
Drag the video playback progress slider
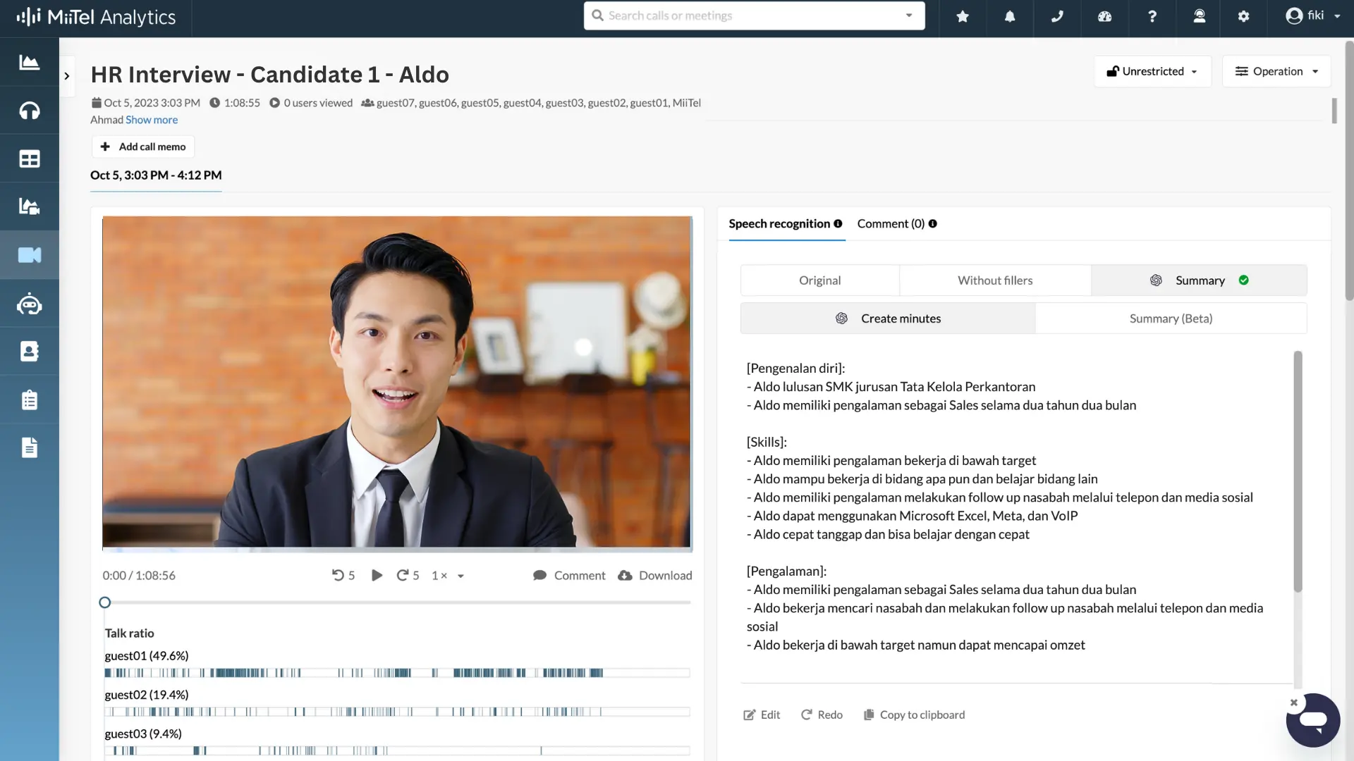[105, 602]
